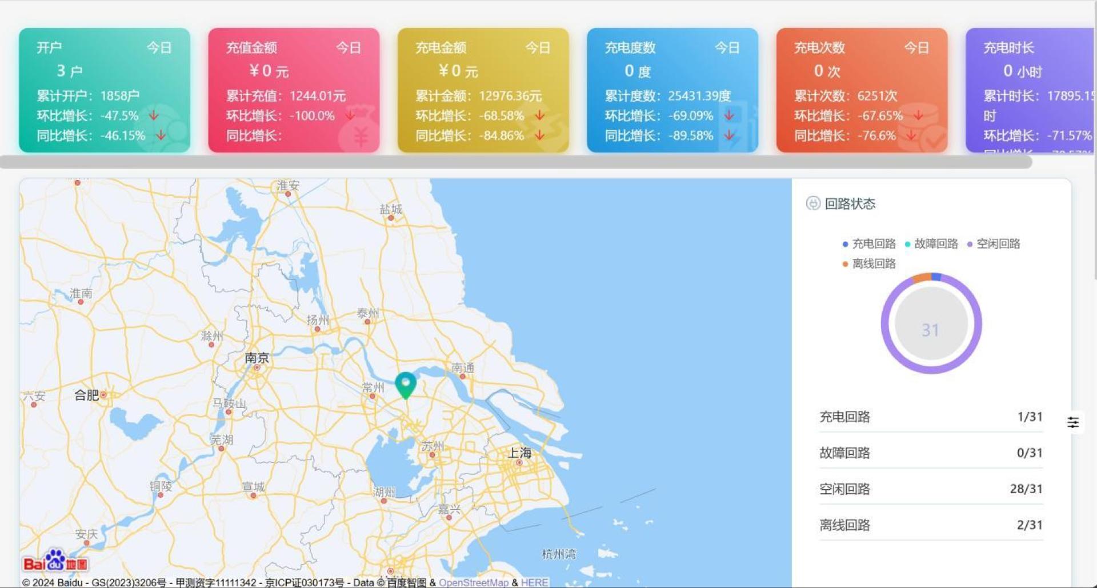Click the Baidu map logo
Image resolution: width=1097 pixels, height=588 pixels.
[x=55, y=562]
